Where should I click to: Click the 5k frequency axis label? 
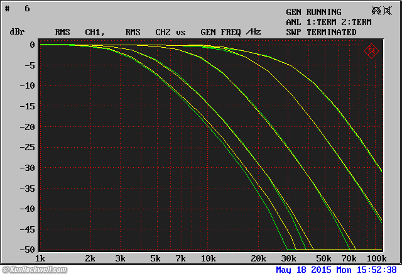tap(155, 259)
